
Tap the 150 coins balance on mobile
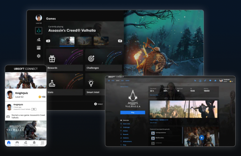pyautogui.click(x=42, y=97)
